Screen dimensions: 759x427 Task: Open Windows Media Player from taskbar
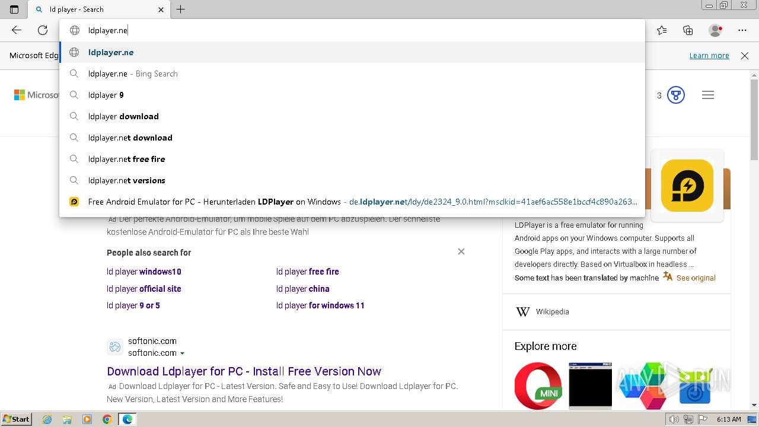pos(87,419)
